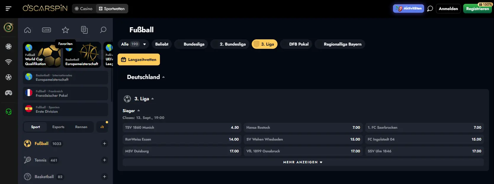Open the game controller sidebar icon
Image resolution: width=494 pixels, height=184 pixels.
[9, 93]
